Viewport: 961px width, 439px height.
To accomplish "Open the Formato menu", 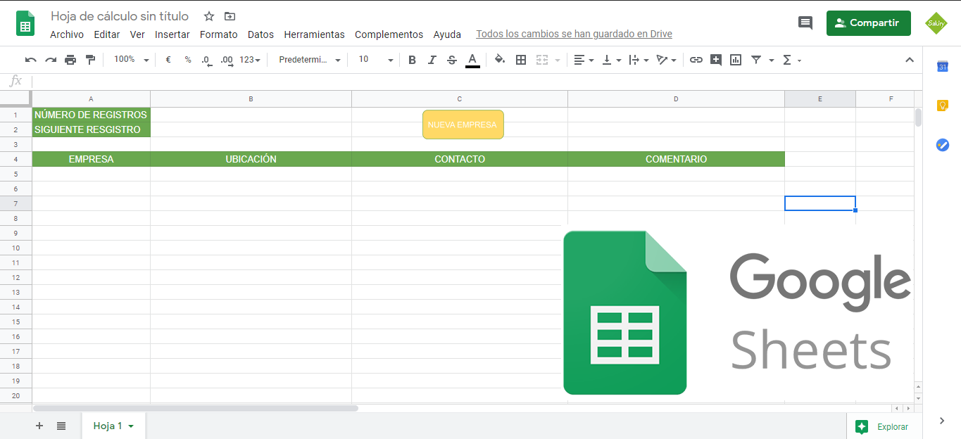I will (219, 34).
